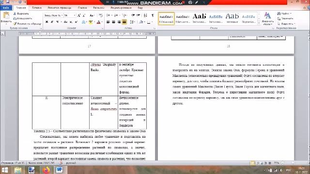
Task: Expand styles gallery more arrow
Action: click(259, 23)
